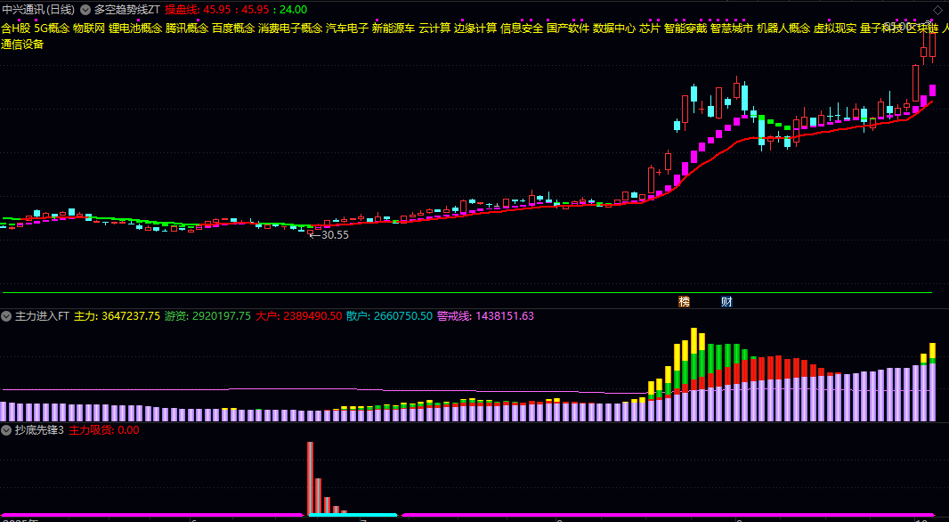Open the 智能穿戴 concept tag

685,28
